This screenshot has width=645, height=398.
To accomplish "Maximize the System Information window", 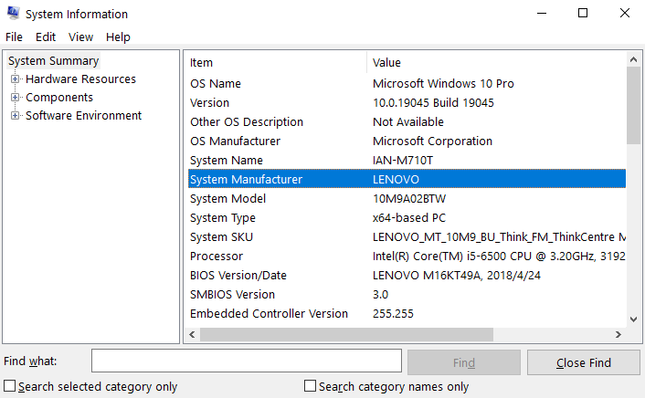I will point(583,13).
